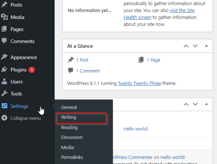
Task: Click the Plugins plug icon
Action: click(4, 69)
